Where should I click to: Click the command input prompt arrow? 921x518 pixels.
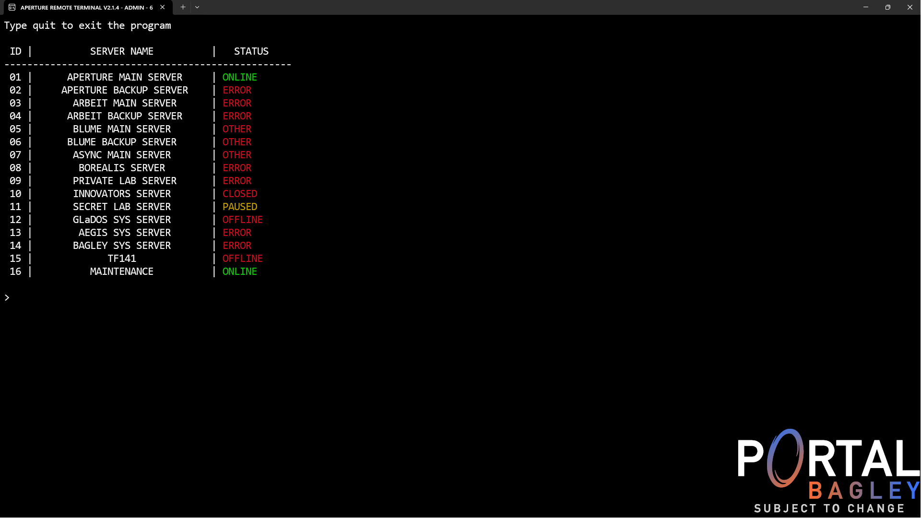[x=7, y=297]
